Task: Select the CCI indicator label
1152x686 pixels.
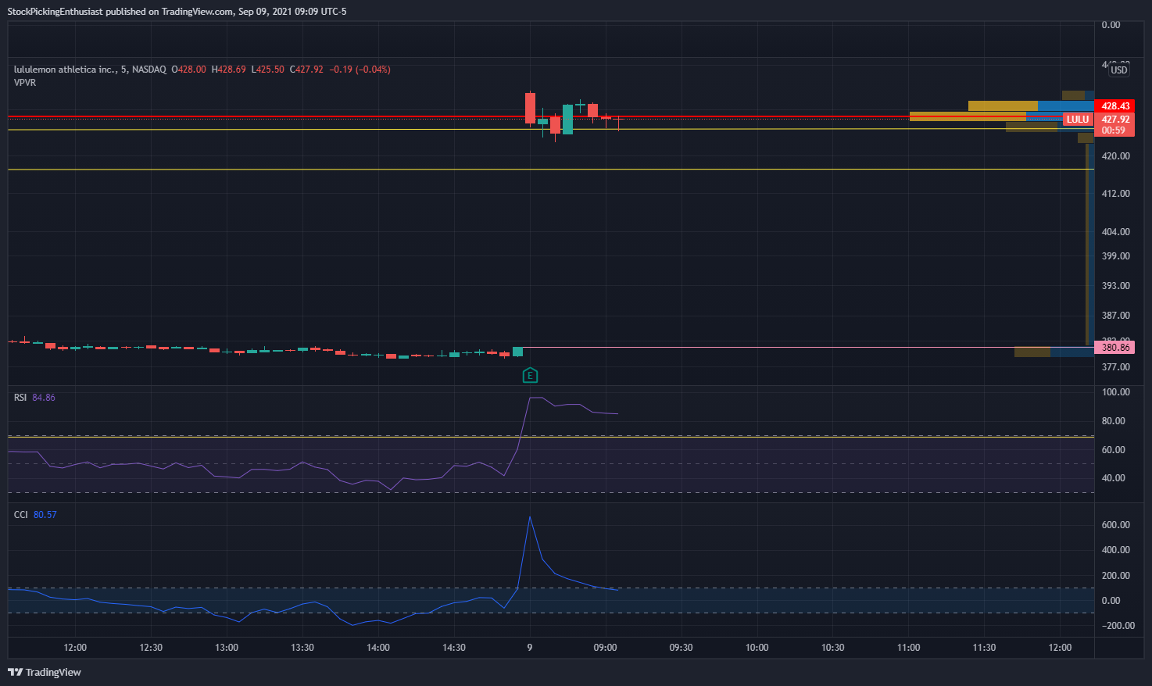Action: point(21,515)
